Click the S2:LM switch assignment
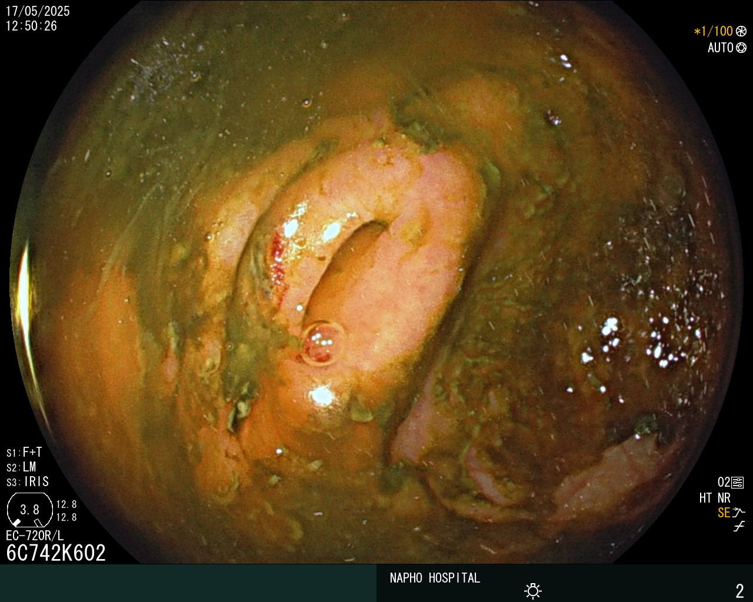753x602 pixels. (21, 467)
